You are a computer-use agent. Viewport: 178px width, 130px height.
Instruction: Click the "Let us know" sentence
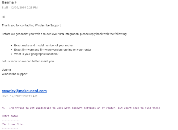click(x=29, y=62)
